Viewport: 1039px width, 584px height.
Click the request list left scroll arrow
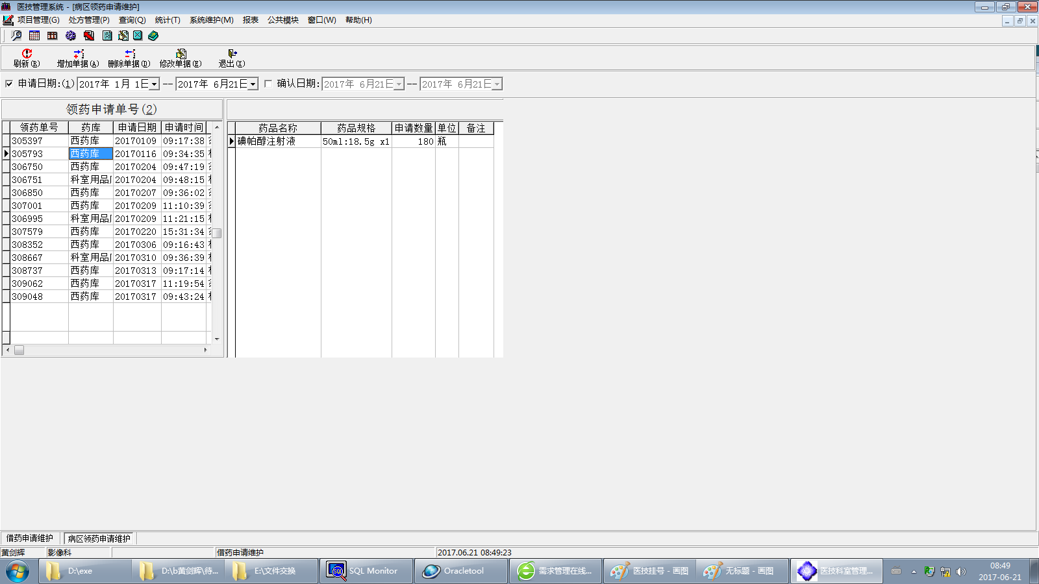[x=7, y=350]
